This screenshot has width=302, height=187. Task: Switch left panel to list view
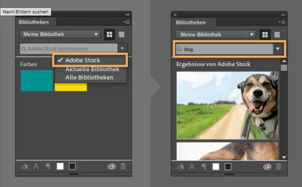[x=122, y=34]
